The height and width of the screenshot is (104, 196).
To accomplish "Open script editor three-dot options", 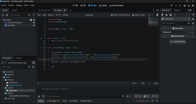I will coord(153,10).
